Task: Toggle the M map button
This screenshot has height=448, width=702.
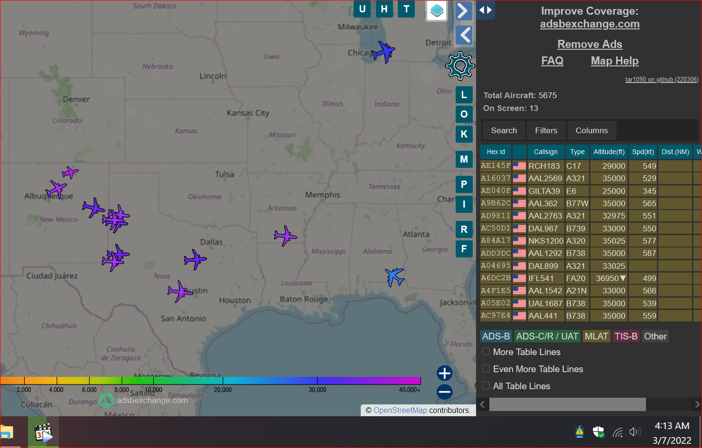Action: [464, 159]
